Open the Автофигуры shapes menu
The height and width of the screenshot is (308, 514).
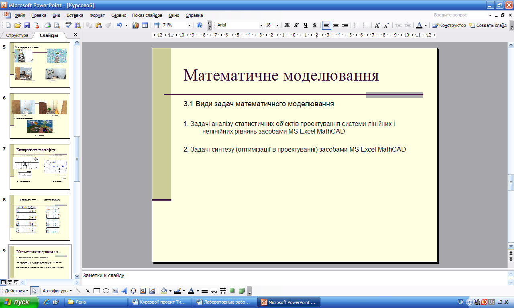click(x=57, y=291)
